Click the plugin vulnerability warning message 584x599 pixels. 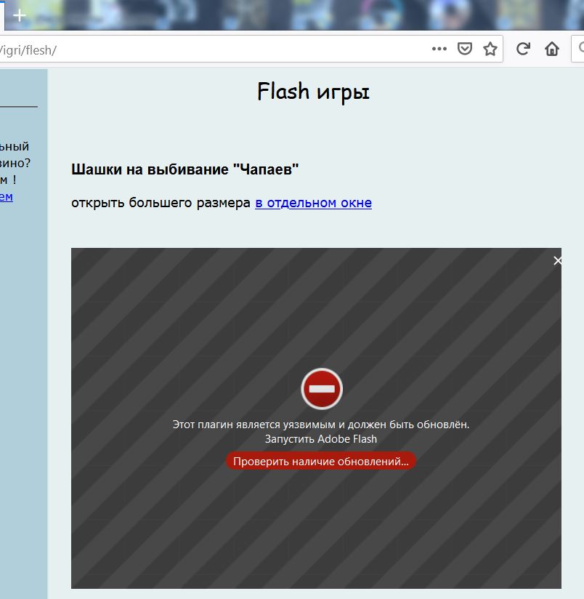321,425
